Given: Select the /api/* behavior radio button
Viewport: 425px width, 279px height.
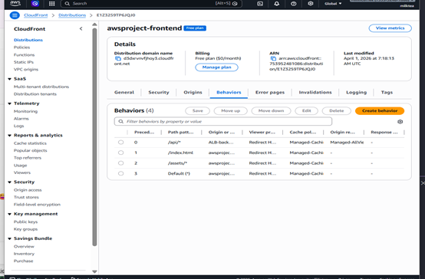Looking at the screenshot, I should pyautogui.click(x=121, y=143).
